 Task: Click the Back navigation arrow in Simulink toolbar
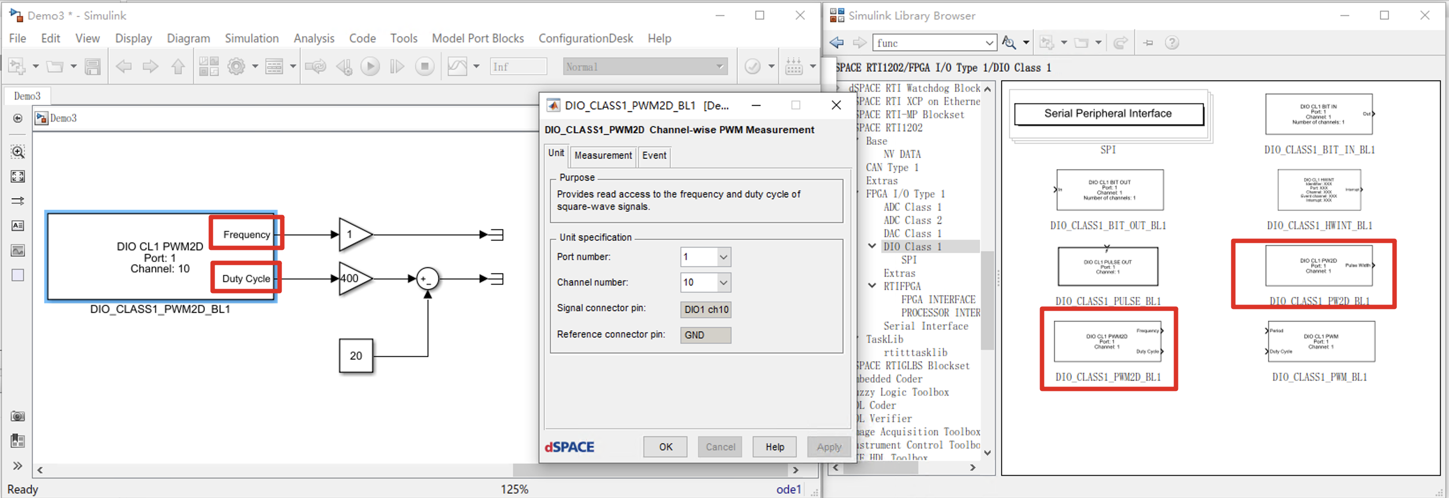pos(124,67)
